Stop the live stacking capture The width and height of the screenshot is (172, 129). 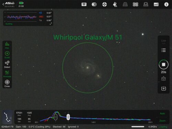(x=163, y=64)
